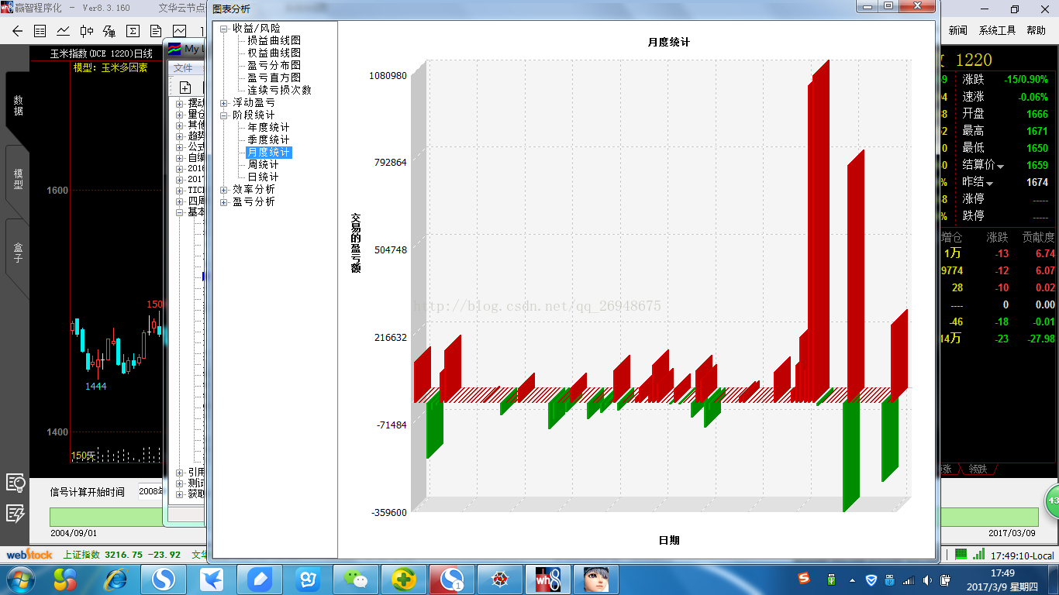Switch to the 数据 side tab
The width and height of the screenshot is (1059, 595).
tap(18, 106)
